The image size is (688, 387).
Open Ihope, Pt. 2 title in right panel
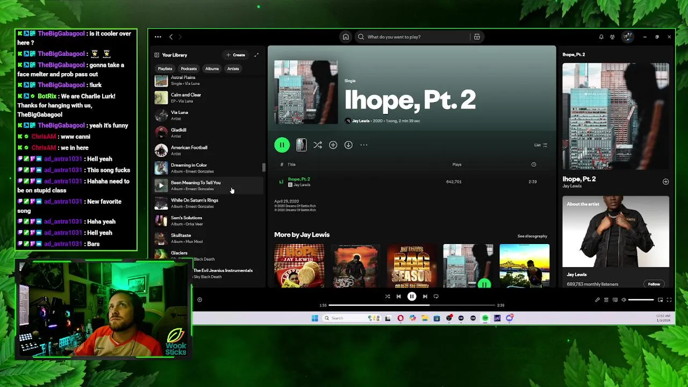pos(579,179)
